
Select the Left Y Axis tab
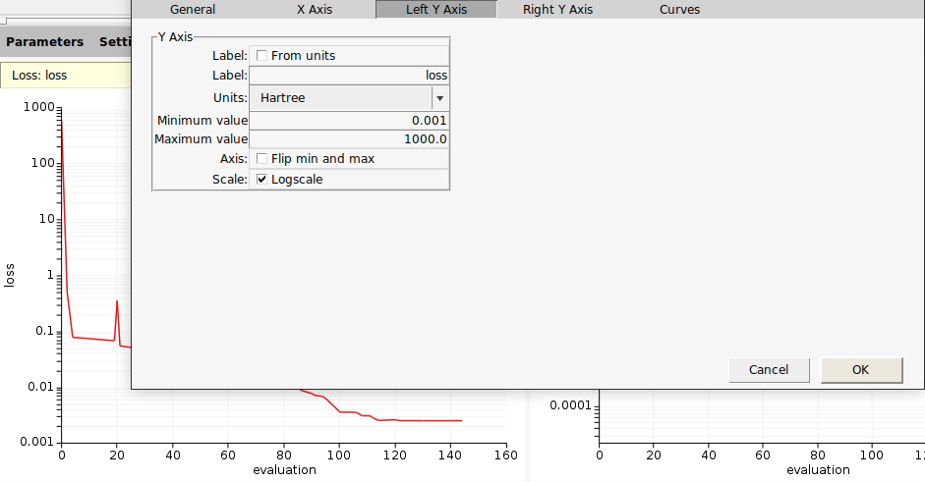coord(436,10)
